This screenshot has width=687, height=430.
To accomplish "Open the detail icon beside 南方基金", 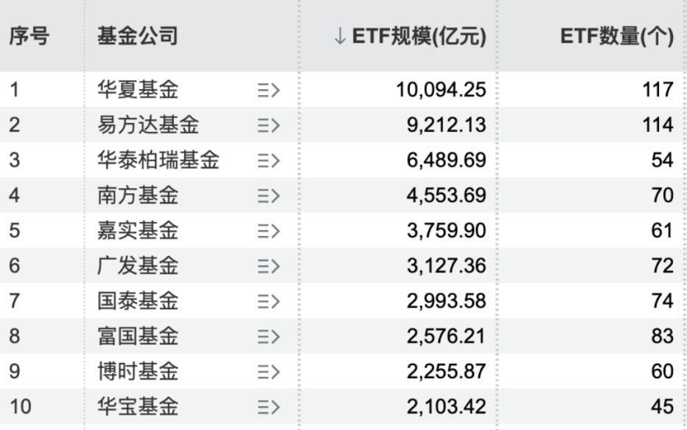I will point(268,195).
